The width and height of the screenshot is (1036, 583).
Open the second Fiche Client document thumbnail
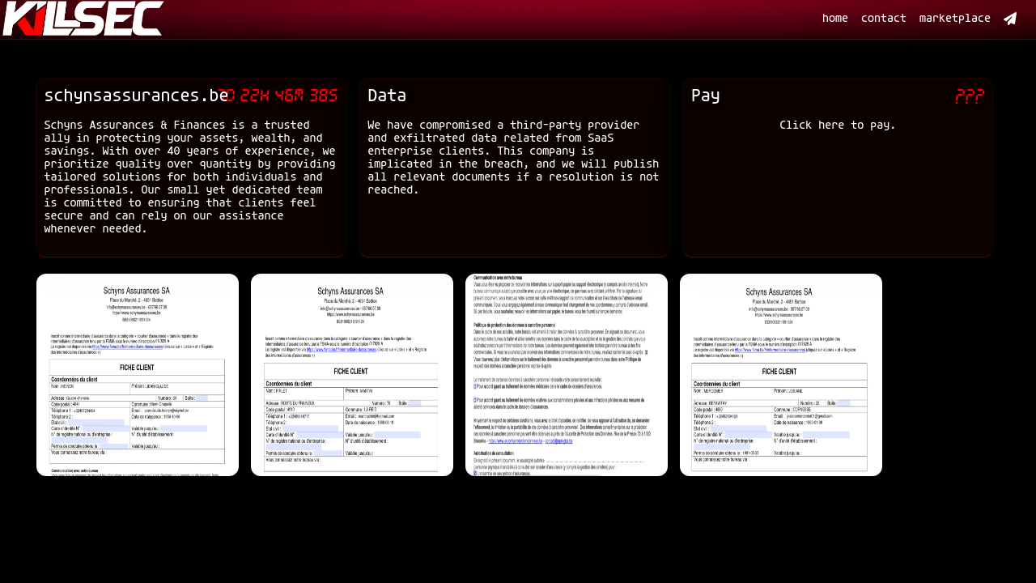coord(352,375)
